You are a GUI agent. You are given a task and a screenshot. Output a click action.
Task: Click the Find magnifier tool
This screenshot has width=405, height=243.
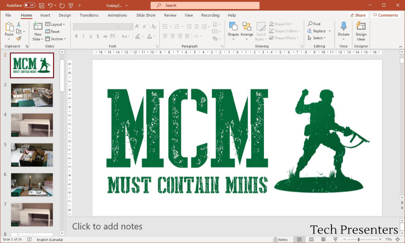(x=314, y=24)
